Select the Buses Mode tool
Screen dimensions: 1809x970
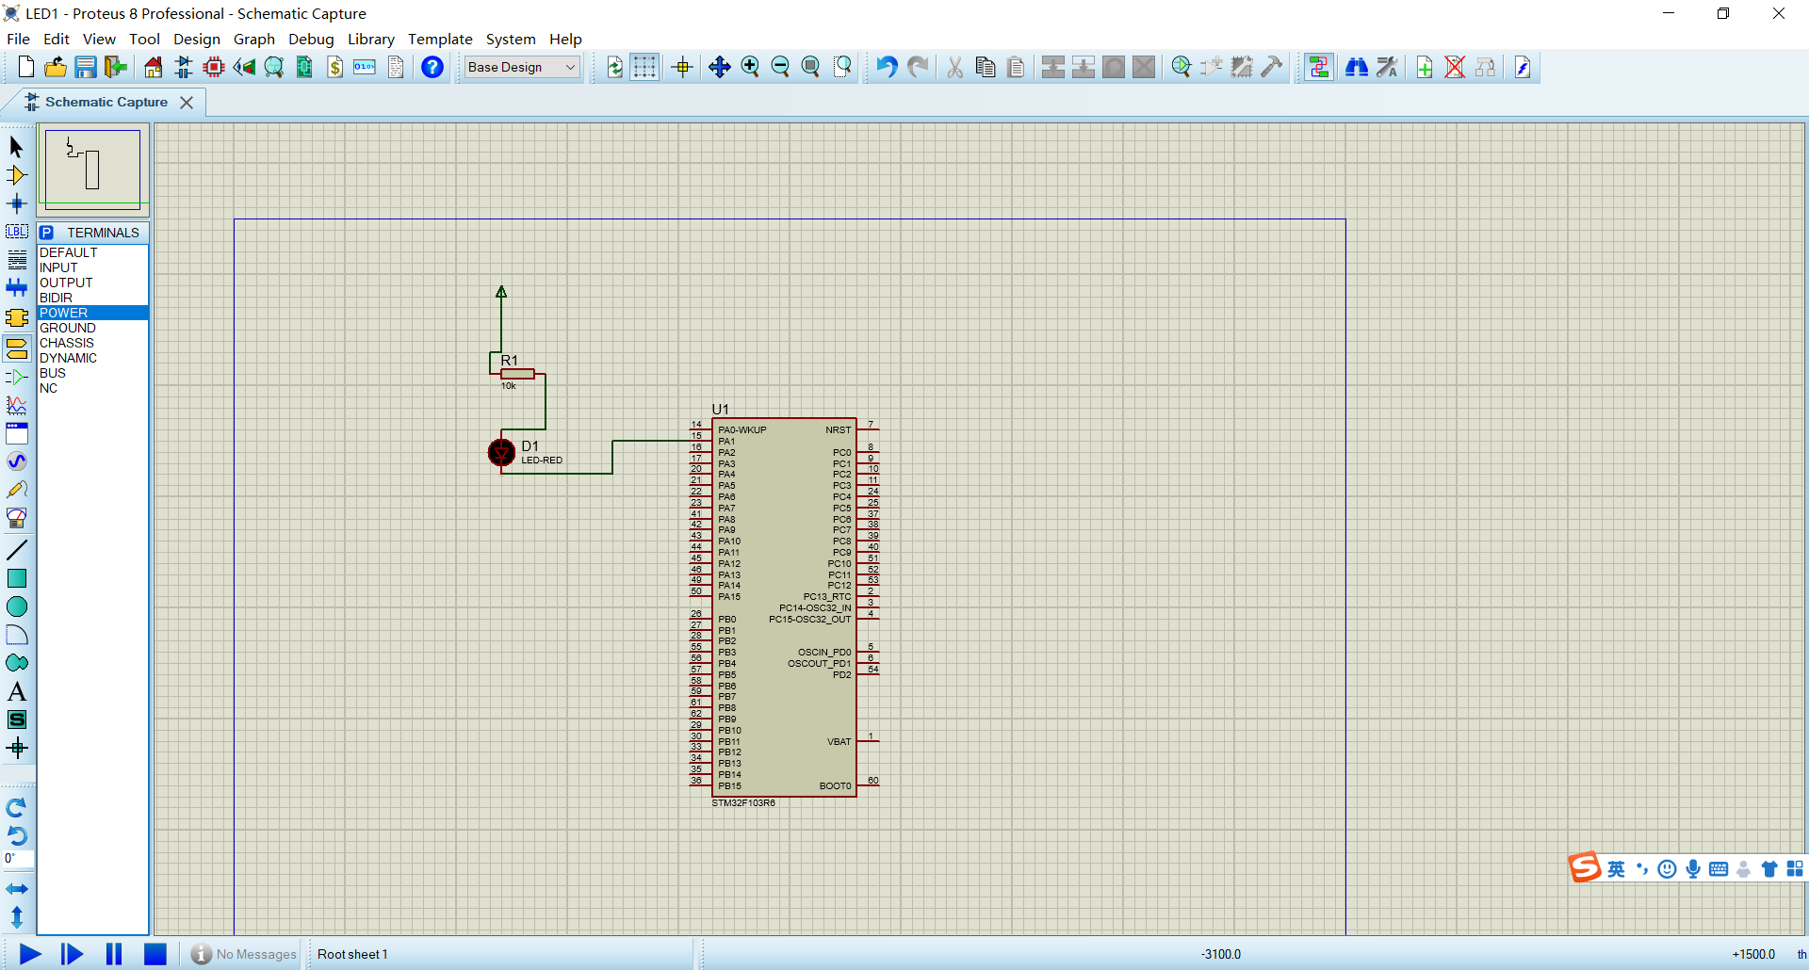click(x=17, y=288)
